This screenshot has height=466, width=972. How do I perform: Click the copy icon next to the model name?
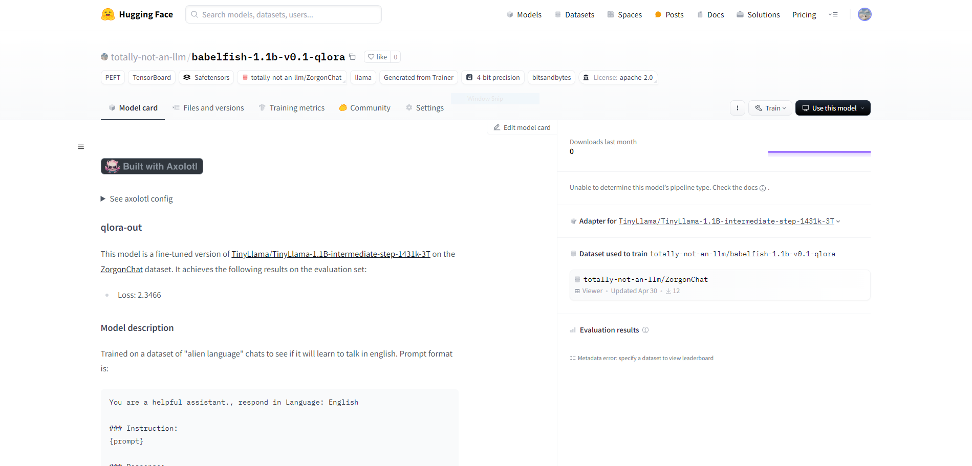pos(353,57)
